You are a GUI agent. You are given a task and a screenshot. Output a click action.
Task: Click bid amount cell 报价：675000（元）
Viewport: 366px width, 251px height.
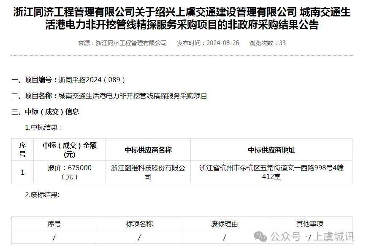tap(70, 172)
